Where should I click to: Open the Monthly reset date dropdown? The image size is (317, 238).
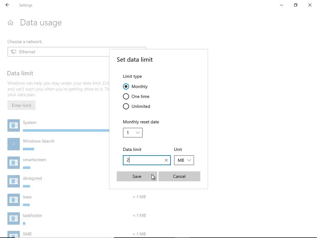pos(132,133)
